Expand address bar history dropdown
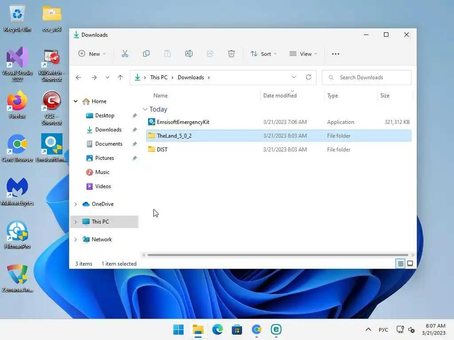 pos(294,77)
